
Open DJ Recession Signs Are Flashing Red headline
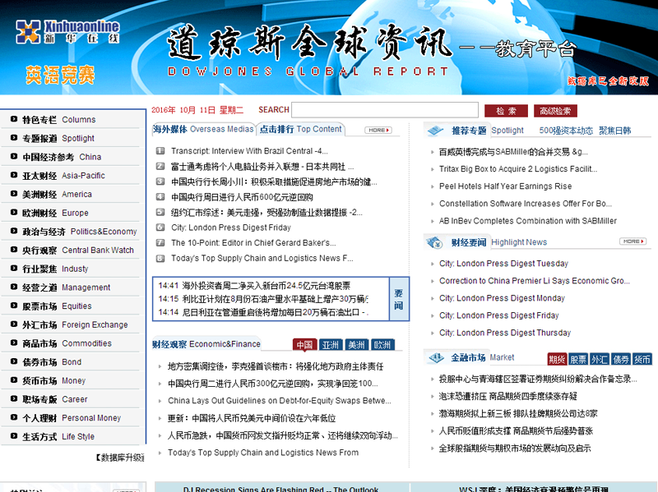click(280, 489)
